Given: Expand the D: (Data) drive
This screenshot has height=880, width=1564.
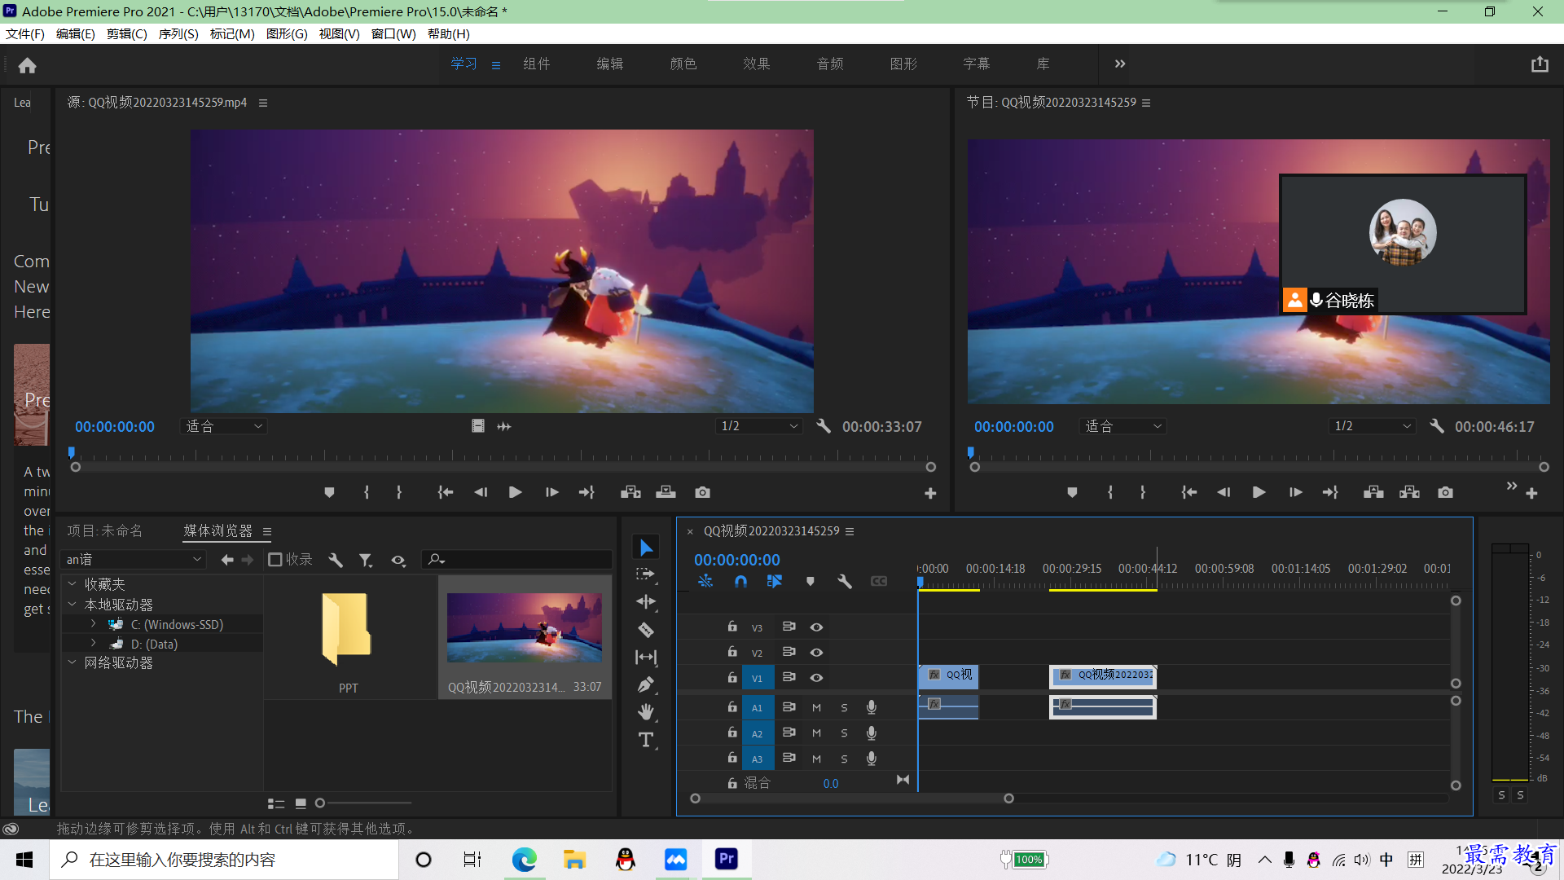Looking at the screenshot, I should click(94, 643).
